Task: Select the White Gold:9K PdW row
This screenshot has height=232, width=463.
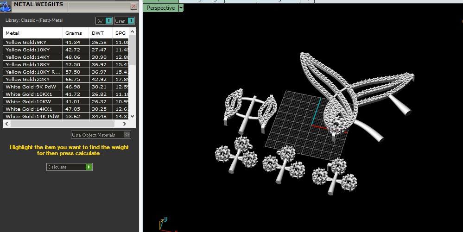Action: click(66, 87)
